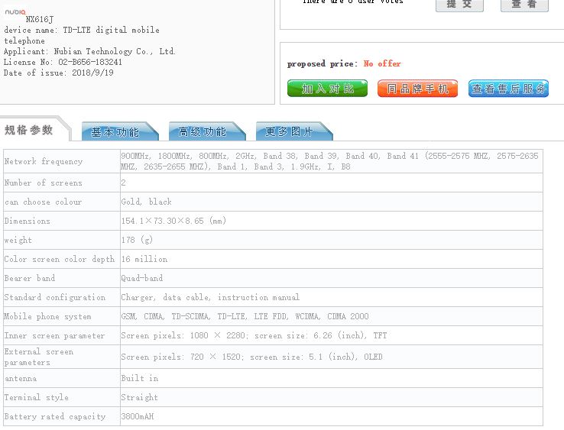Open the 更多图片 tab
Image resolution: width=564 pixels, height=430 pixels.
(x=294, y=131)
